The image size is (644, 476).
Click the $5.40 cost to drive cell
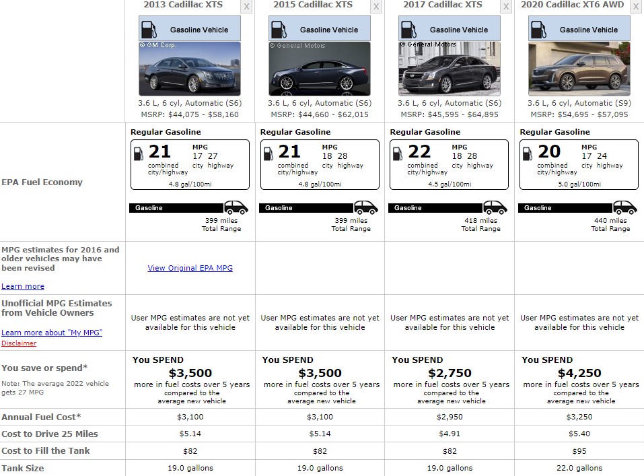pos(579,434)
